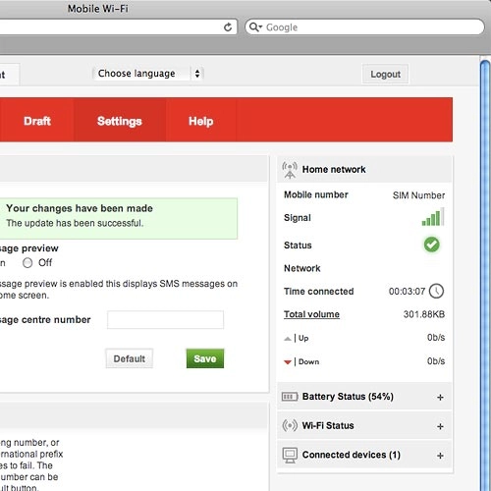Select the Off radio button
The height and width of the screenshot is (491, 491).
[27, 263]
